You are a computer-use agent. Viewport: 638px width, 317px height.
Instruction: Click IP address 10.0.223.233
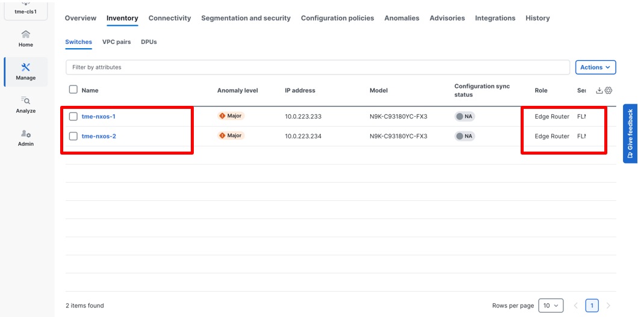tap(303, 117)
